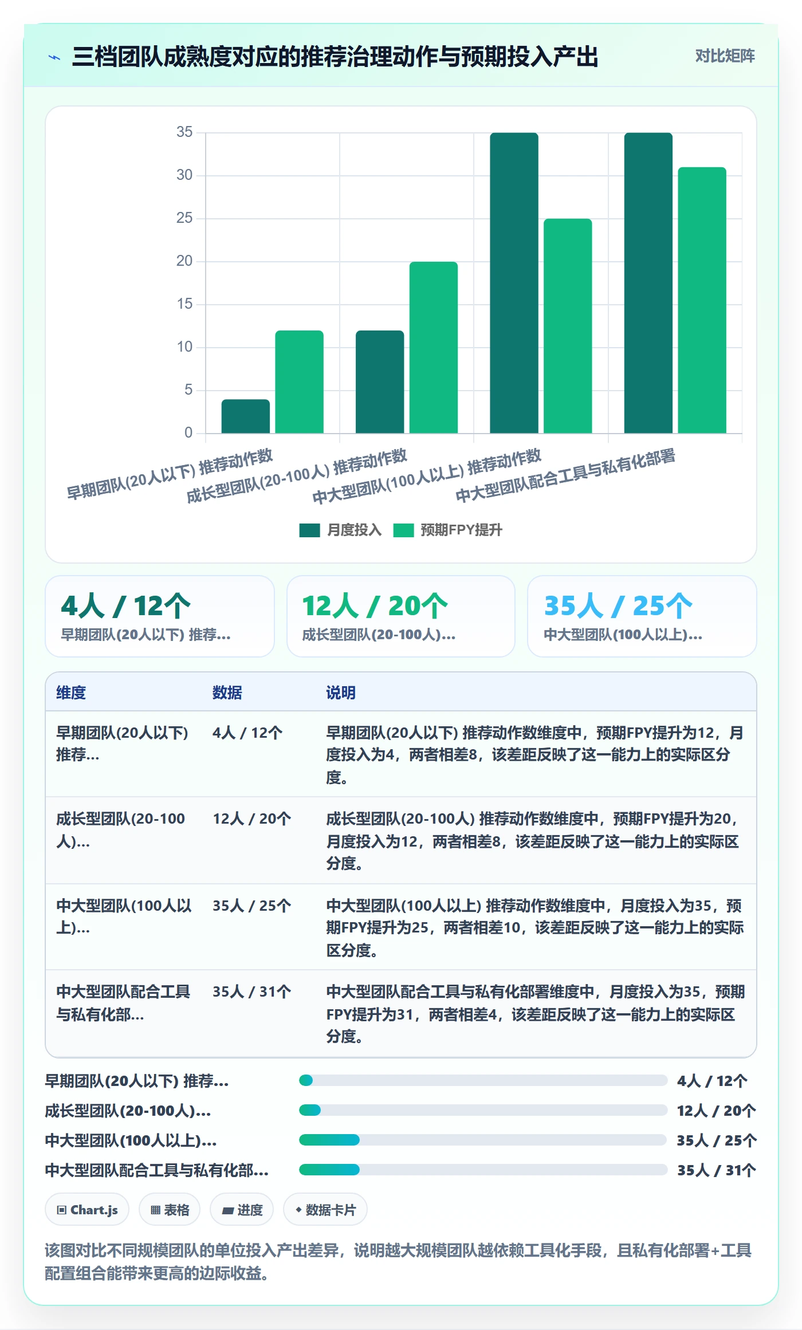Toggle the 月度投入 legend color box
The width and height of the screenshot is (802, 1330).
pyautogui.click(x=309, y=530)
